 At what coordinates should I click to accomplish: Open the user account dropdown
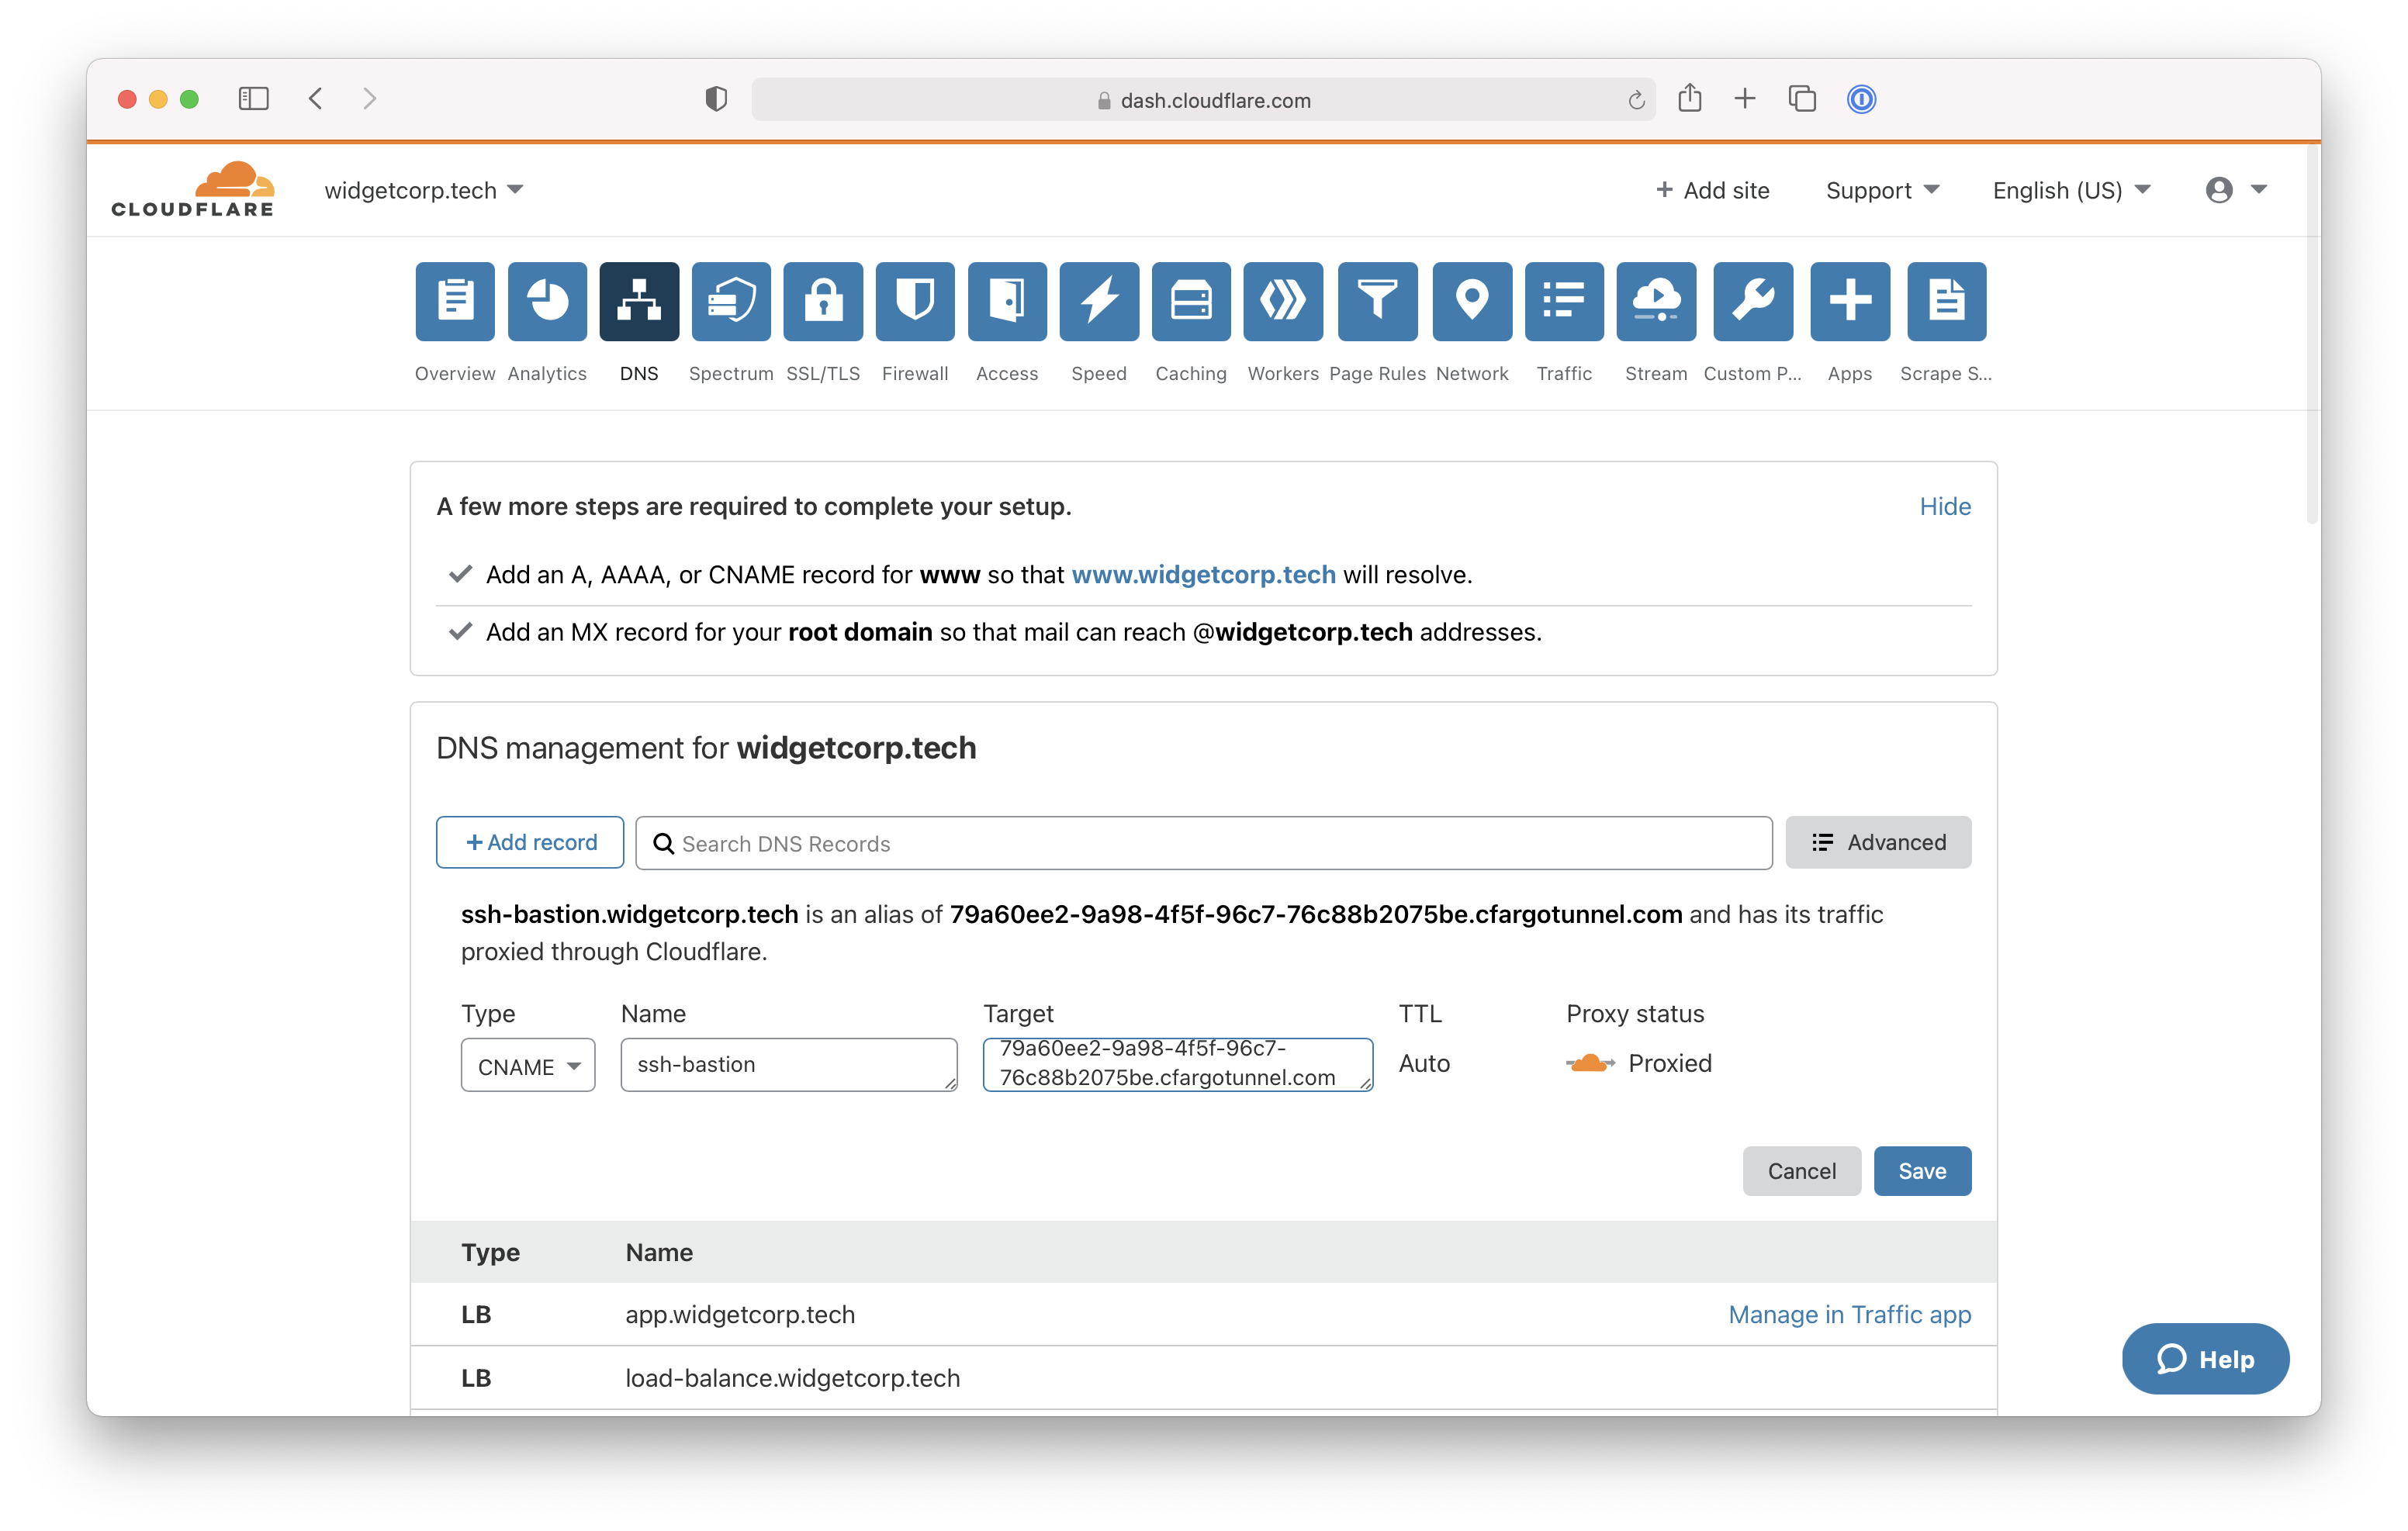pos(2236,190)
